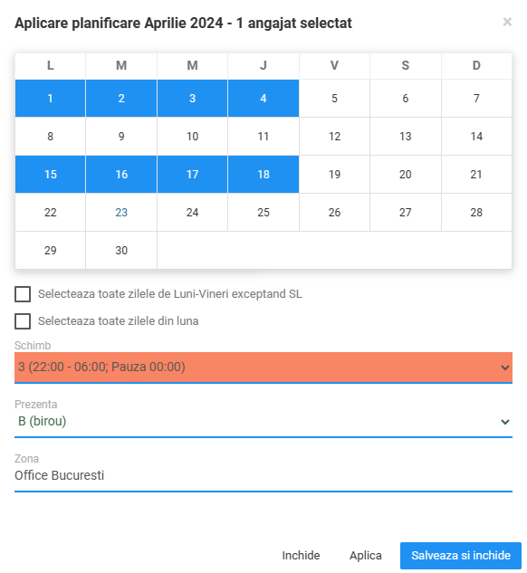The width and height of the screenshot is (527, 573).
Task: Open the Schimb shift dropdown
Action: tap(263, 367)
